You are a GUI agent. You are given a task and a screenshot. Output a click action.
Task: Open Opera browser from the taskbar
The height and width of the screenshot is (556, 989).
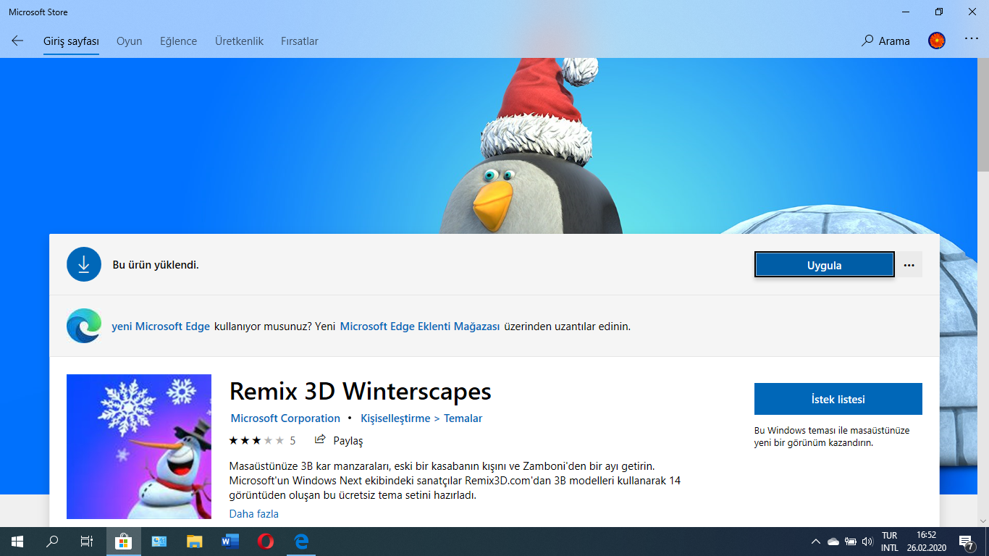point(266,542)
